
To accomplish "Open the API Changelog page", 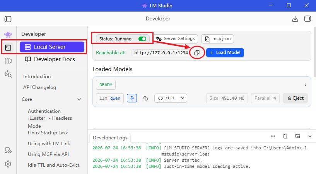I will coord(39,87).
